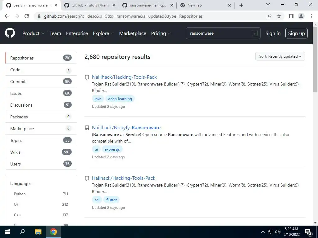Bookmark this page with the star icon
This screenshot has width=318, height=238.
coord(279,16)
